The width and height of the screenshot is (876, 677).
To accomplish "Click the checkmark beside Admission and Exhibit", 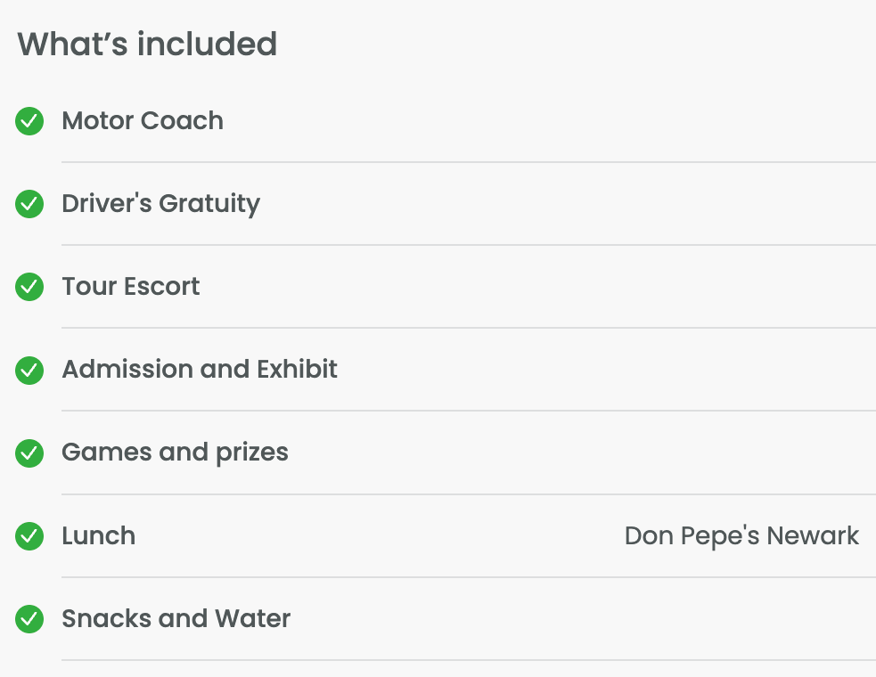I will (x=29, y=370).
